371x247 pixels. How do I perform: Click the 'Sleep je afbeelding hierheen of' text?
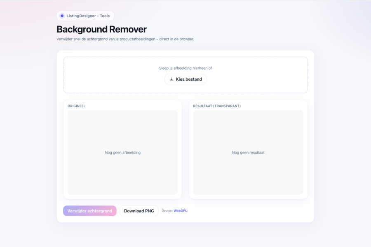[185, 68]
